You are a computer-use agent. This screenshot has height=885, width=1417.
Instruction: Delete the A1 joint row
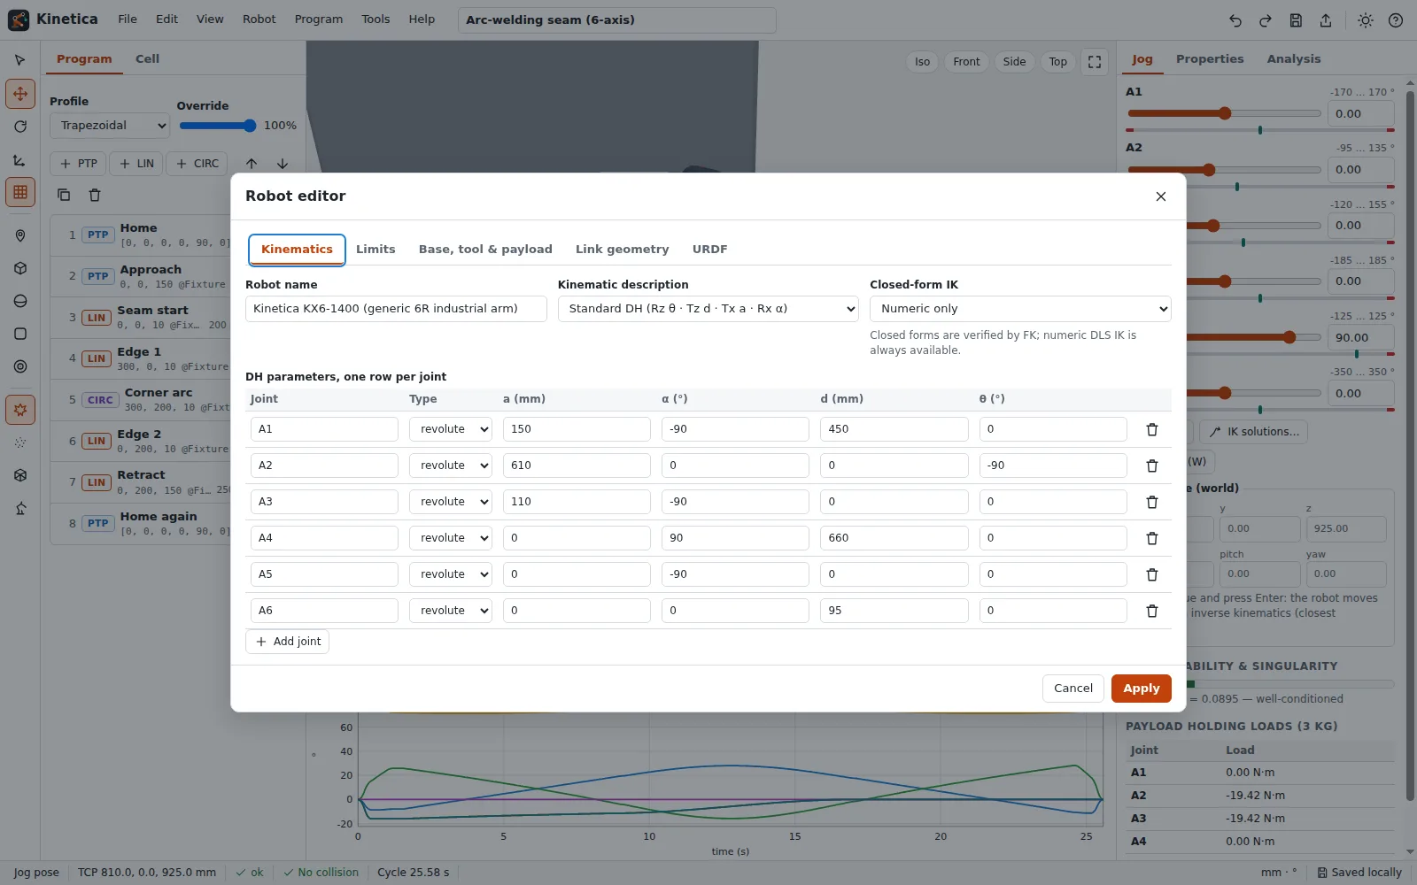[x=1151, y=429]
